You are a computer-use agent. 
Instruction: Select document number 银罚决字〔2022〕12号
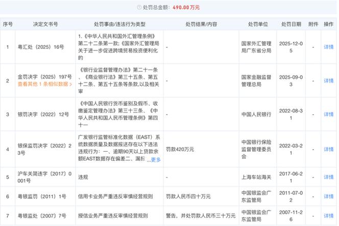point(43,115)
